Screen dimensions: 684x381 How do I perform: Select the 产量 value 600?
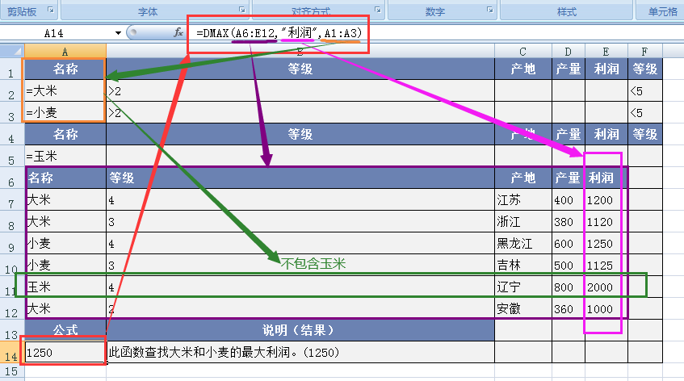568,243
